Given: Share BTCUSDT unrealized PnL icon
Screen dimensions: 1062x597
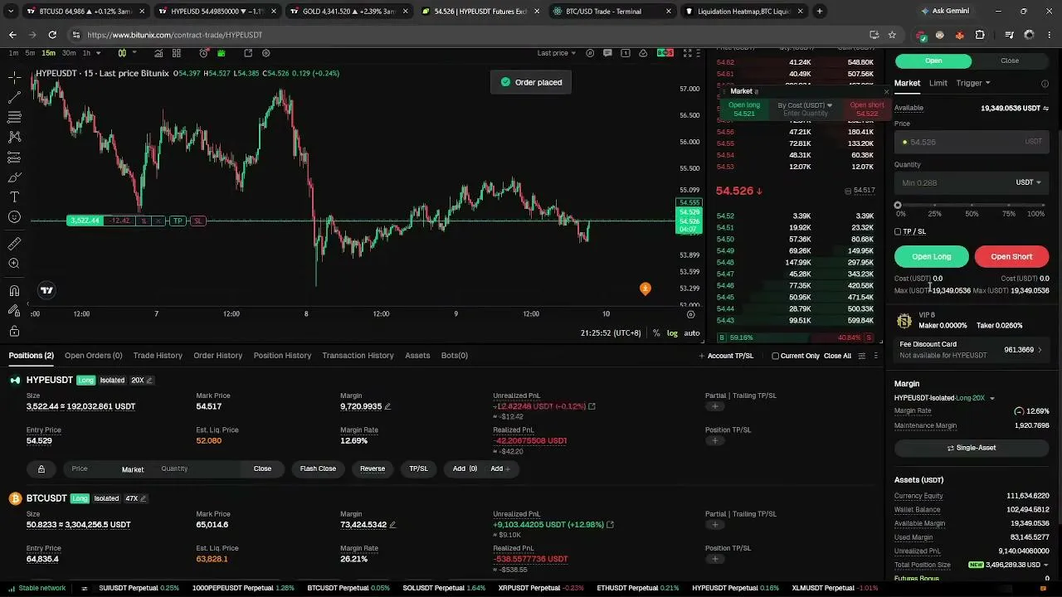Looking at the screenshot, I should (610, 525).
